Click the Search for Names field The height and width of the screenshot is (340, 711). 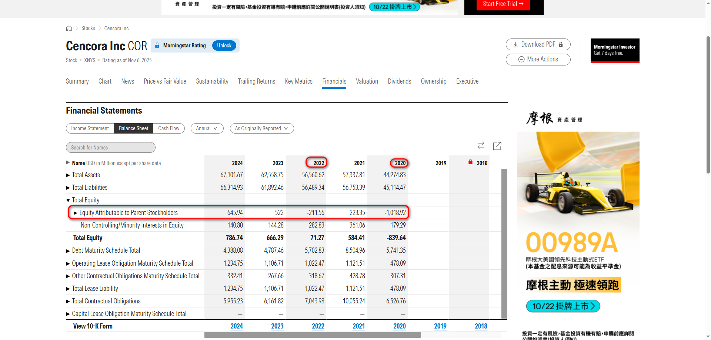click(110, 148)
